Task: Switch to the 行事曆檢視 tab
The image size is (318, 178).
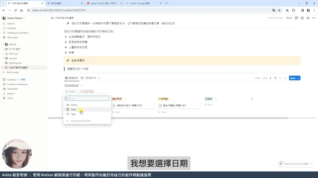Action: [x=88, y=78]
